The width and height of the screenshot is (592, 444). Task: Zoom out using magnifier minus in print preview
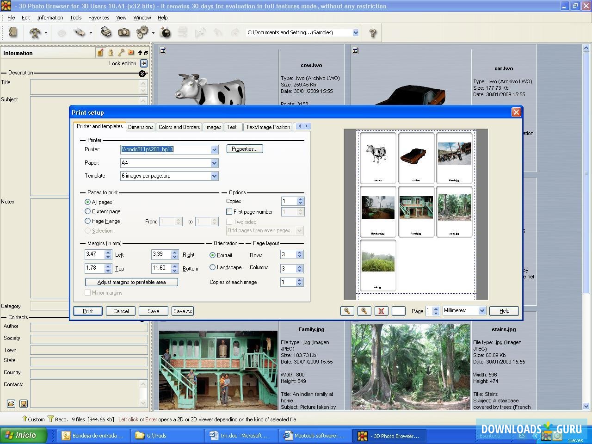[x=347, y=311]
